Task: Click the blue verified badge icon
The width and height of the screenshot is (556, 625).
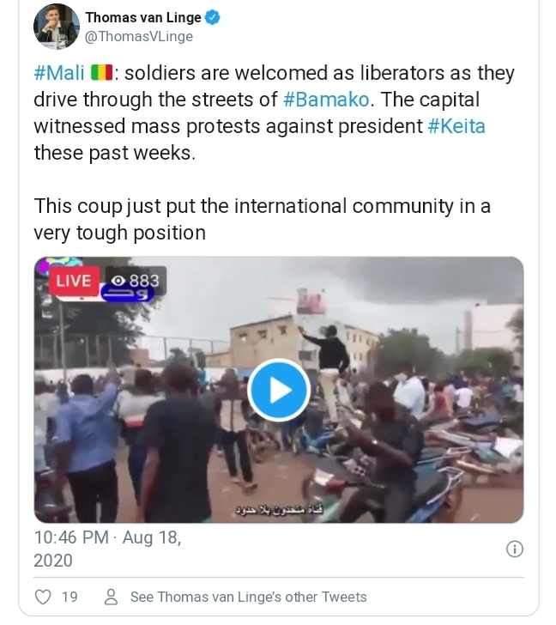Action: [212, 17]
